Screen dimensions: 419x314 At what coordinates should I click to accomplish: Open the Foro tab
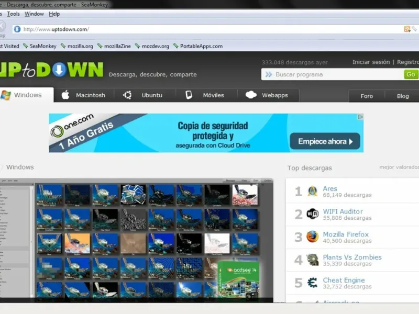(x=367, y=96)
